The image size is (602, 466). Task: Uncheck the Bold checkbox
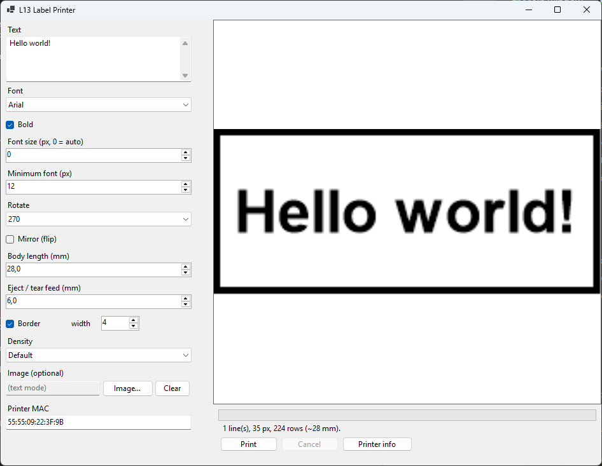(10, 125)
